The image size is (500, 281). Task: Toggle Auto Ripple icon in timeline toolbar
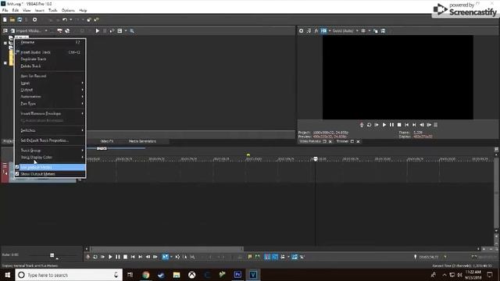tap(282, 257)
